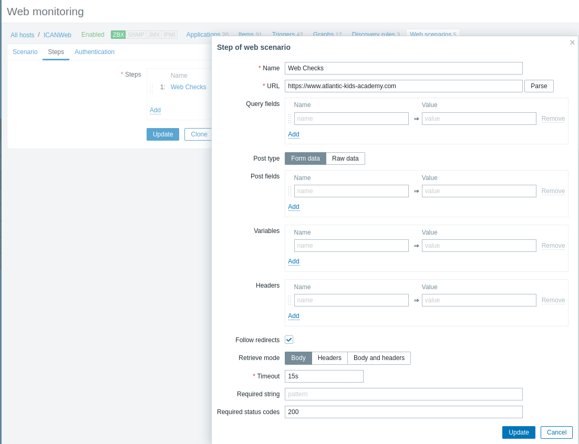Switch to the Steps tab
Viewport: 579px width, 444px height.
[56, 52]
